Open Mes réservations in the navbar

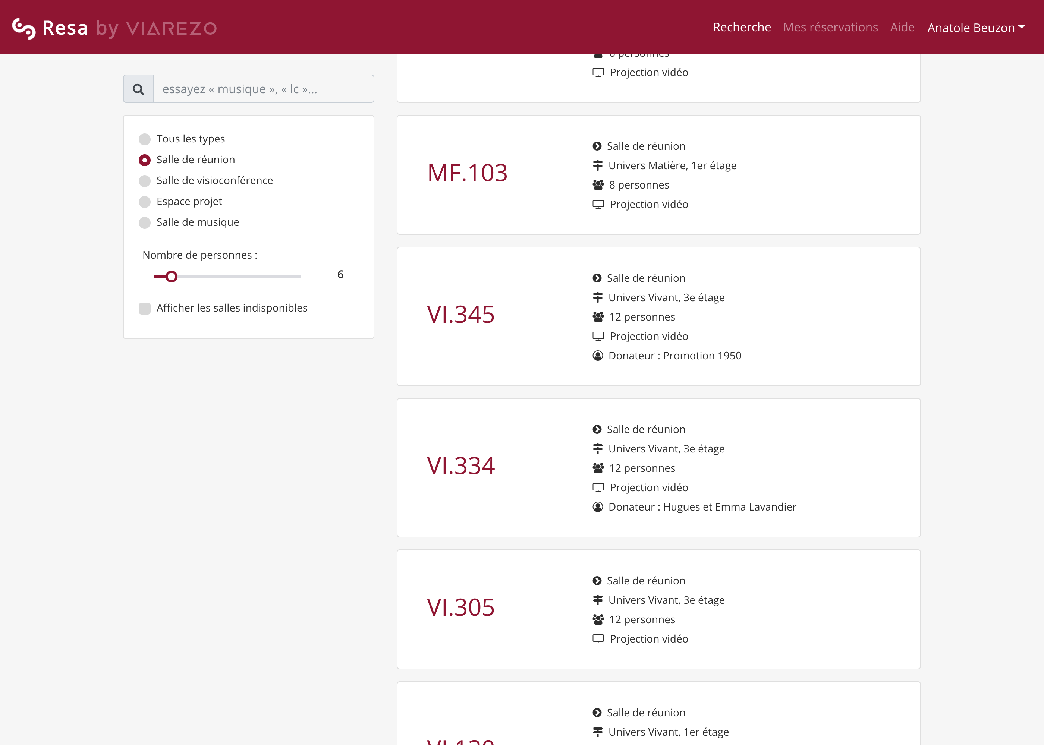point(830,28)
